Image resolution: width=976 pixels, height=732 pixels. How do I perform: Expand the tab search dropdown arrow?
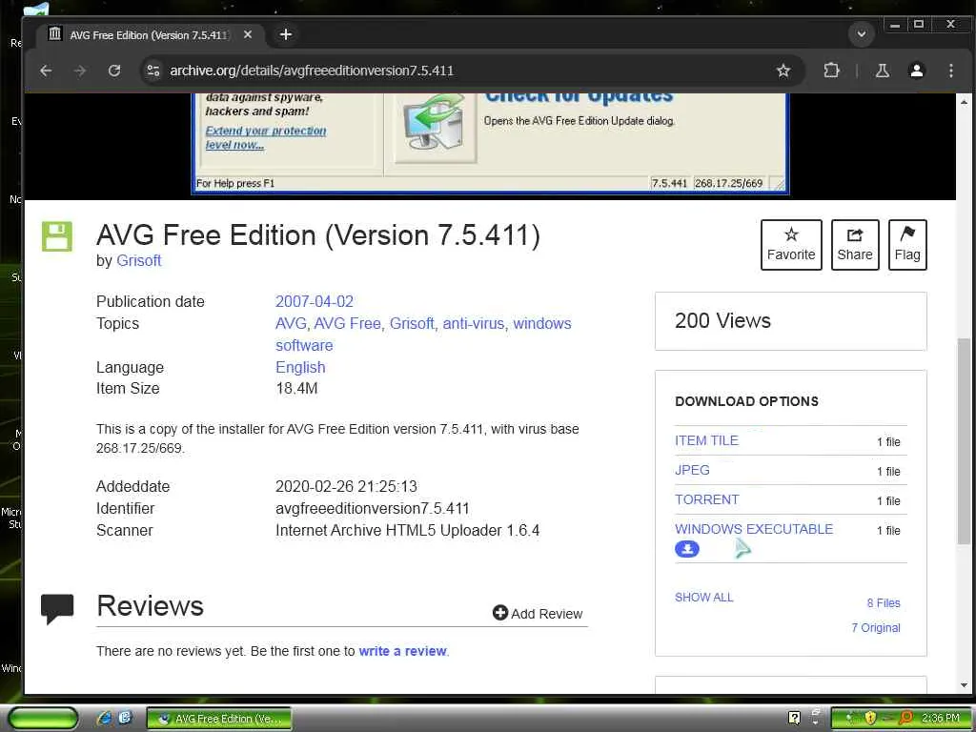click(x=862, y=33)
